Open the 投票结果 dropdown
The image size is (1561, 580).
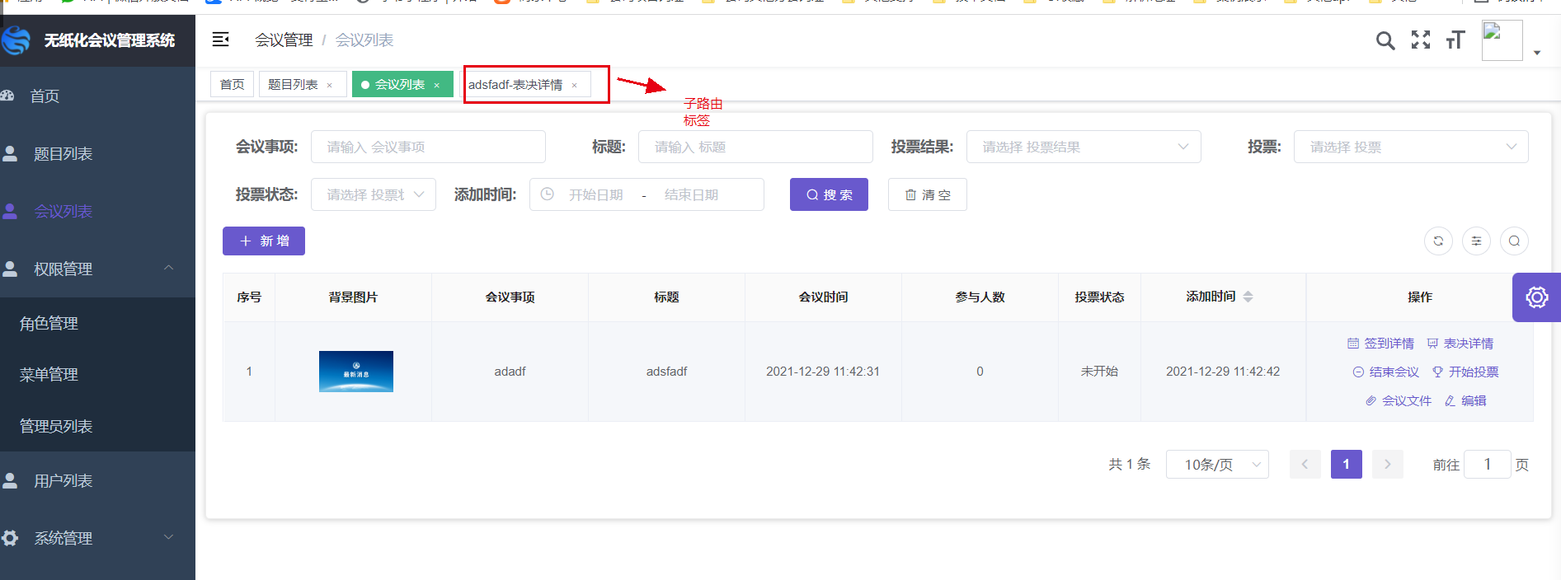[1083, 147]
